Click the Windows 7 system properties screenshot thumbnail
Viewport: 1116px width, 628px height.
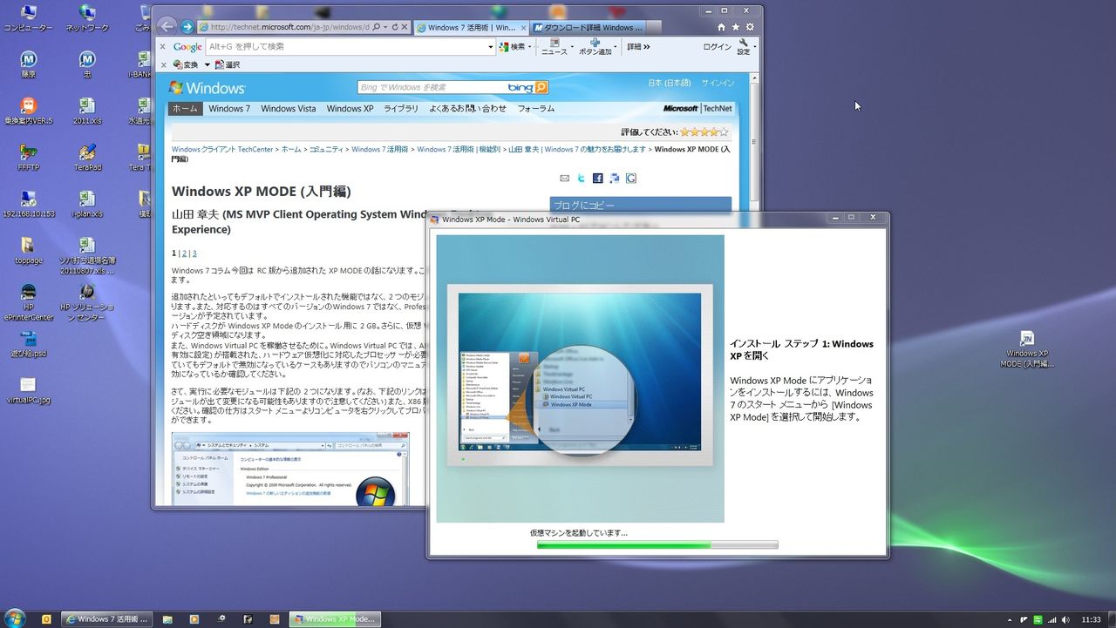(x=290, y=469)
